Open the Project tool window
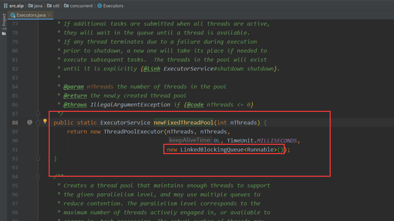Image resolution: width=394 pixels, height=221 pixels. [4, 24]
